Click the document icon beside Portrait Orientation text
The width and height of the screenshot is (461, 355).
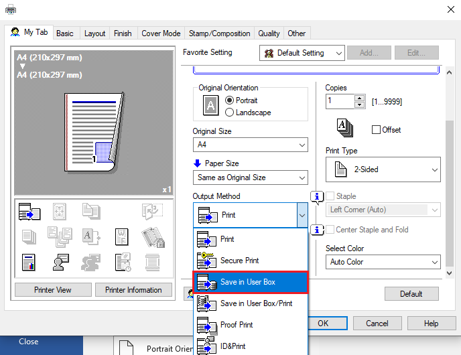click(x=127, y=348)
